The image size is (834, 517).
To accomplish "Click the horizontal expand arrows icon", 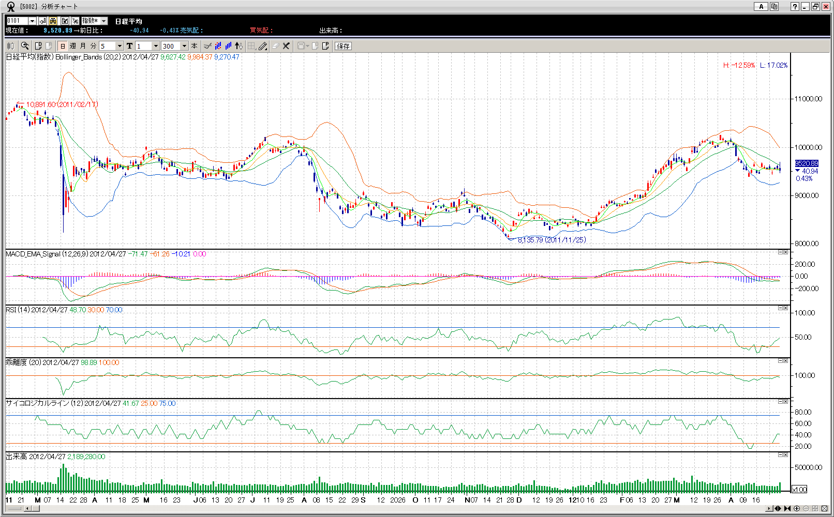I will (778, 509).
